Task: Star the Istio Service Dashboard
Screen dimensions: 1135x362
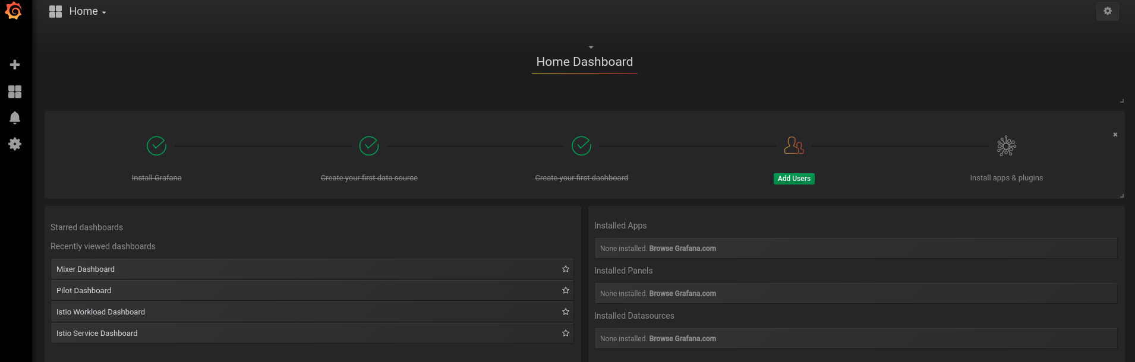Action: (x=565, y=334)
